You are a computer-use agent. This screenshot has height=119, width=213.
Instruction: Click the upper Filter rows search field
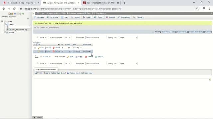[x=96, y=37]
